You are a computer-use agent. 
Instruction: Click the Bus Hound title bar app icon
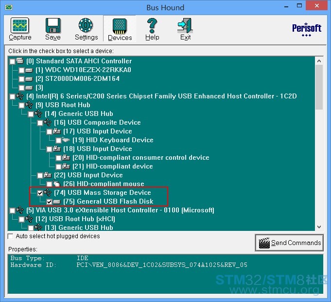tap(9, 7)
